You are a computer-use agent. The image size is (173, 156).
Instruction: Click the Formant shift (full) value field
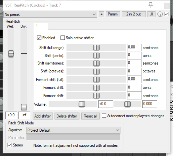[x=134, y=79]
